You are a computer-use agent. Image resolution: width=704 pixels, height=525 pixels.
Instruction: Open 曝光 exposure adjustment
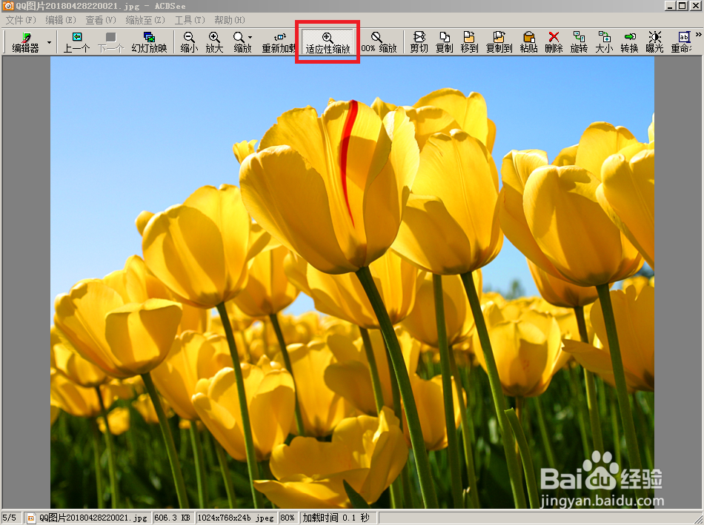[x=654, y=42]
